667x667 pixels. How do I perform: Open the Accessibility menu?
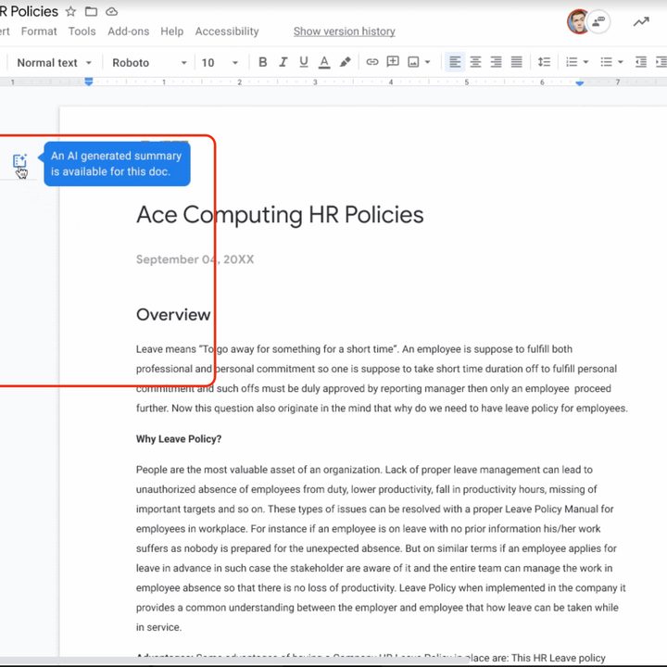(x=227, y=31)
